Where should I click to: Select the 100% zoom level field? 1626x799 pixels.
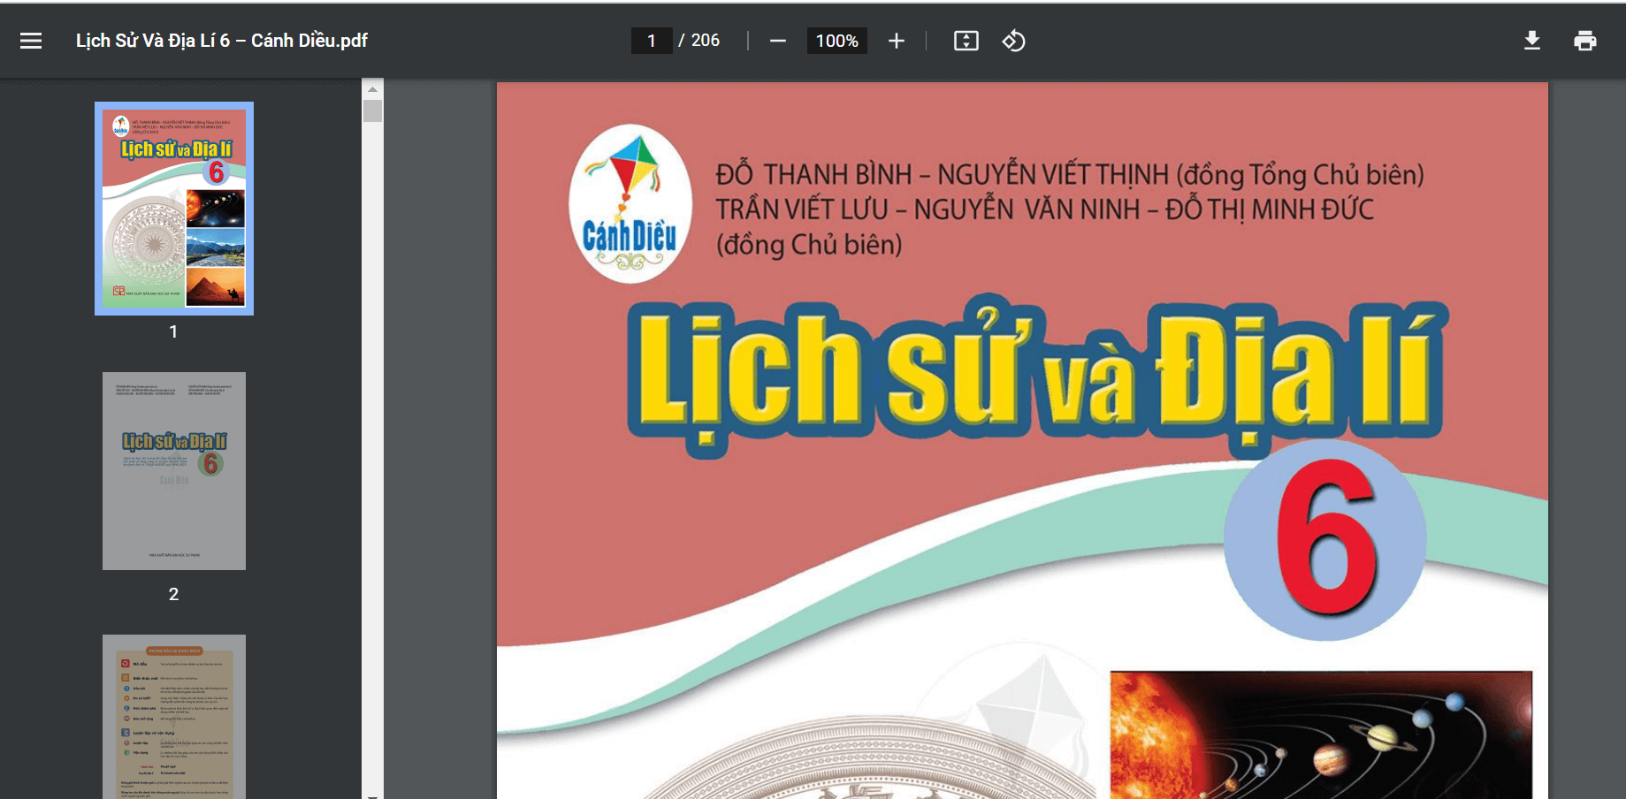pyautogui.click(x=836, y=41)
